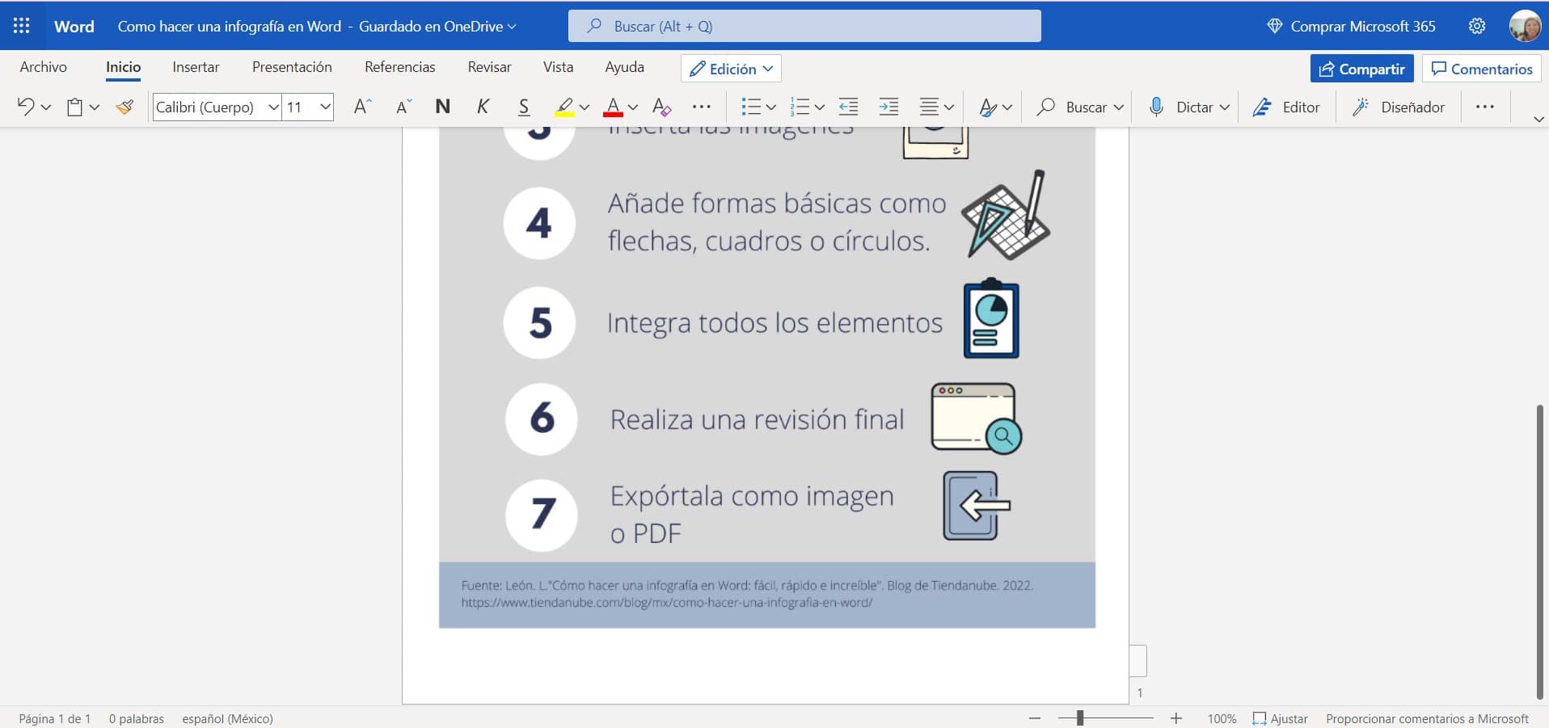
Task: Open the Revisar ribbon tab
Action: (x=489, y=67)
